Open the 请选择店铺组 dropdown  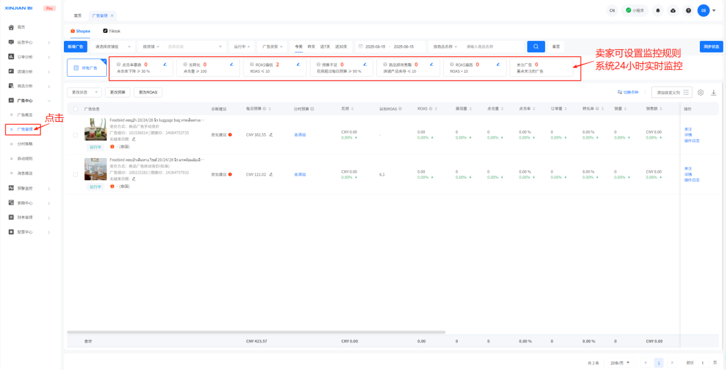click(x=113, y=46)
